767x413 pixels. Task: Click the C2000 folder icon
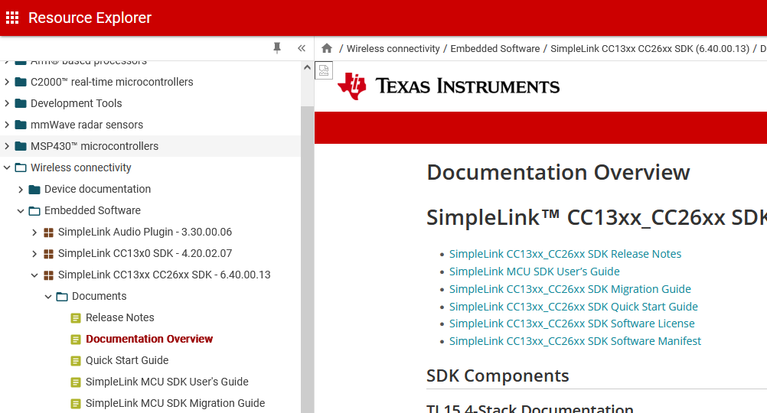coord(21,82)
